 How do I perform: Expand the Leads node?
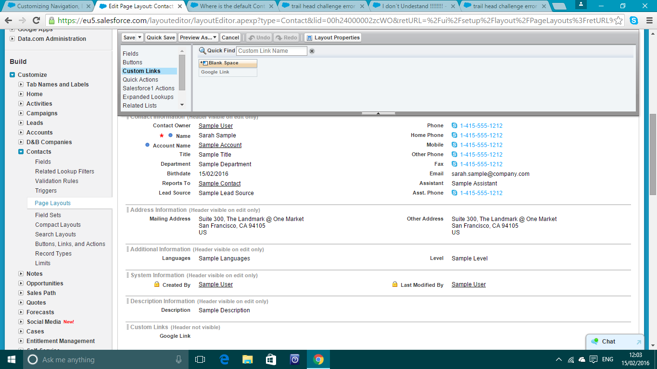[21, 123]
